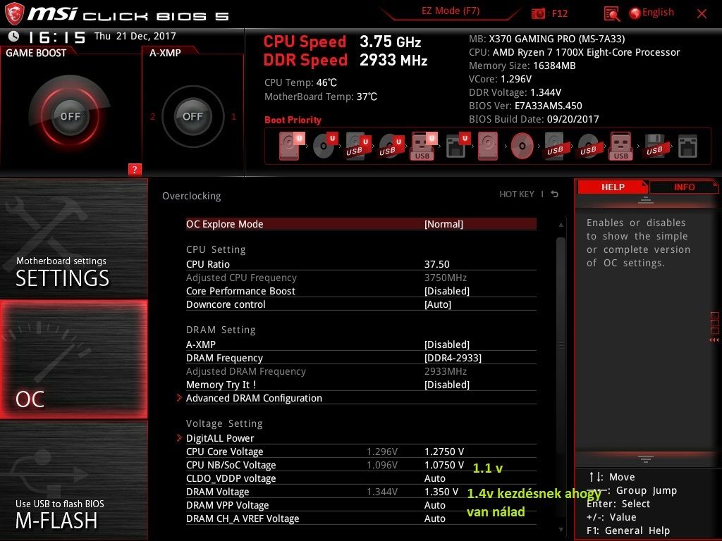Click the small squares on the right edge

pyautogui.click(x=715, y=323)
